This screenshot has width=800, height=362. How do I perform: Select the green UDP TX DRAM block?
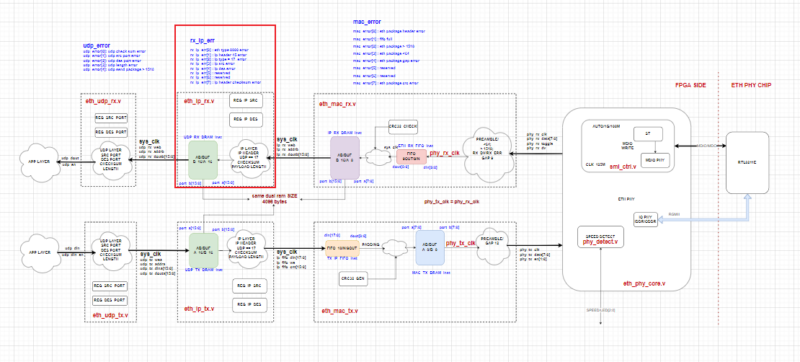[x=203, y=250]
